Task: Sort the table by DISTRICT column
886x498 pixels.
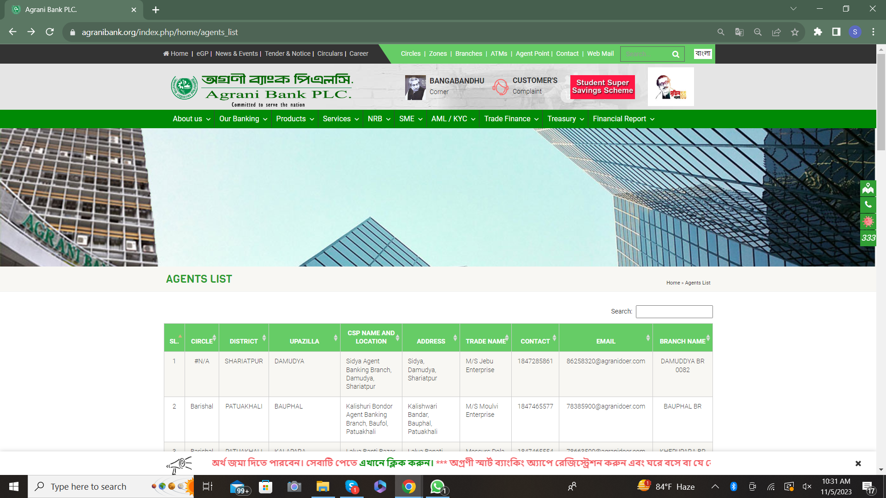Action: tap(244, 338)
